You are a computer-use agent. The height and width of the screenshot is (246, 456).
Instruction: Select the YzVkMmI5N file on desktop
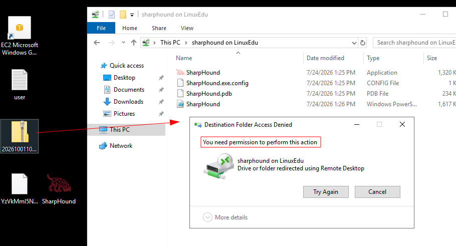[x=20, y=188]
